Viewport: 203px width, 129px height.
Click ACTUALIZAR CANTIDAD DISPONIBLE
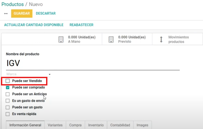pyautogui.click(x=34, y=25)
